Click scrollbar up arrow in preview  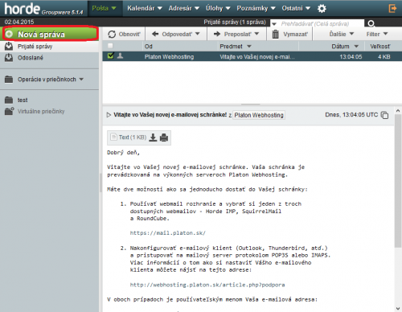[x=398, y=110]
